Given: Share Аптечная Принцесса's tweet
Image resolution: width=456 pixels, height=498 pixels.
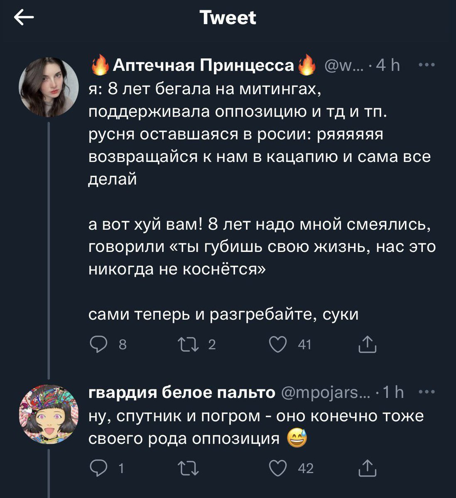Looking at the screenshot, I should tap(367, 345).
